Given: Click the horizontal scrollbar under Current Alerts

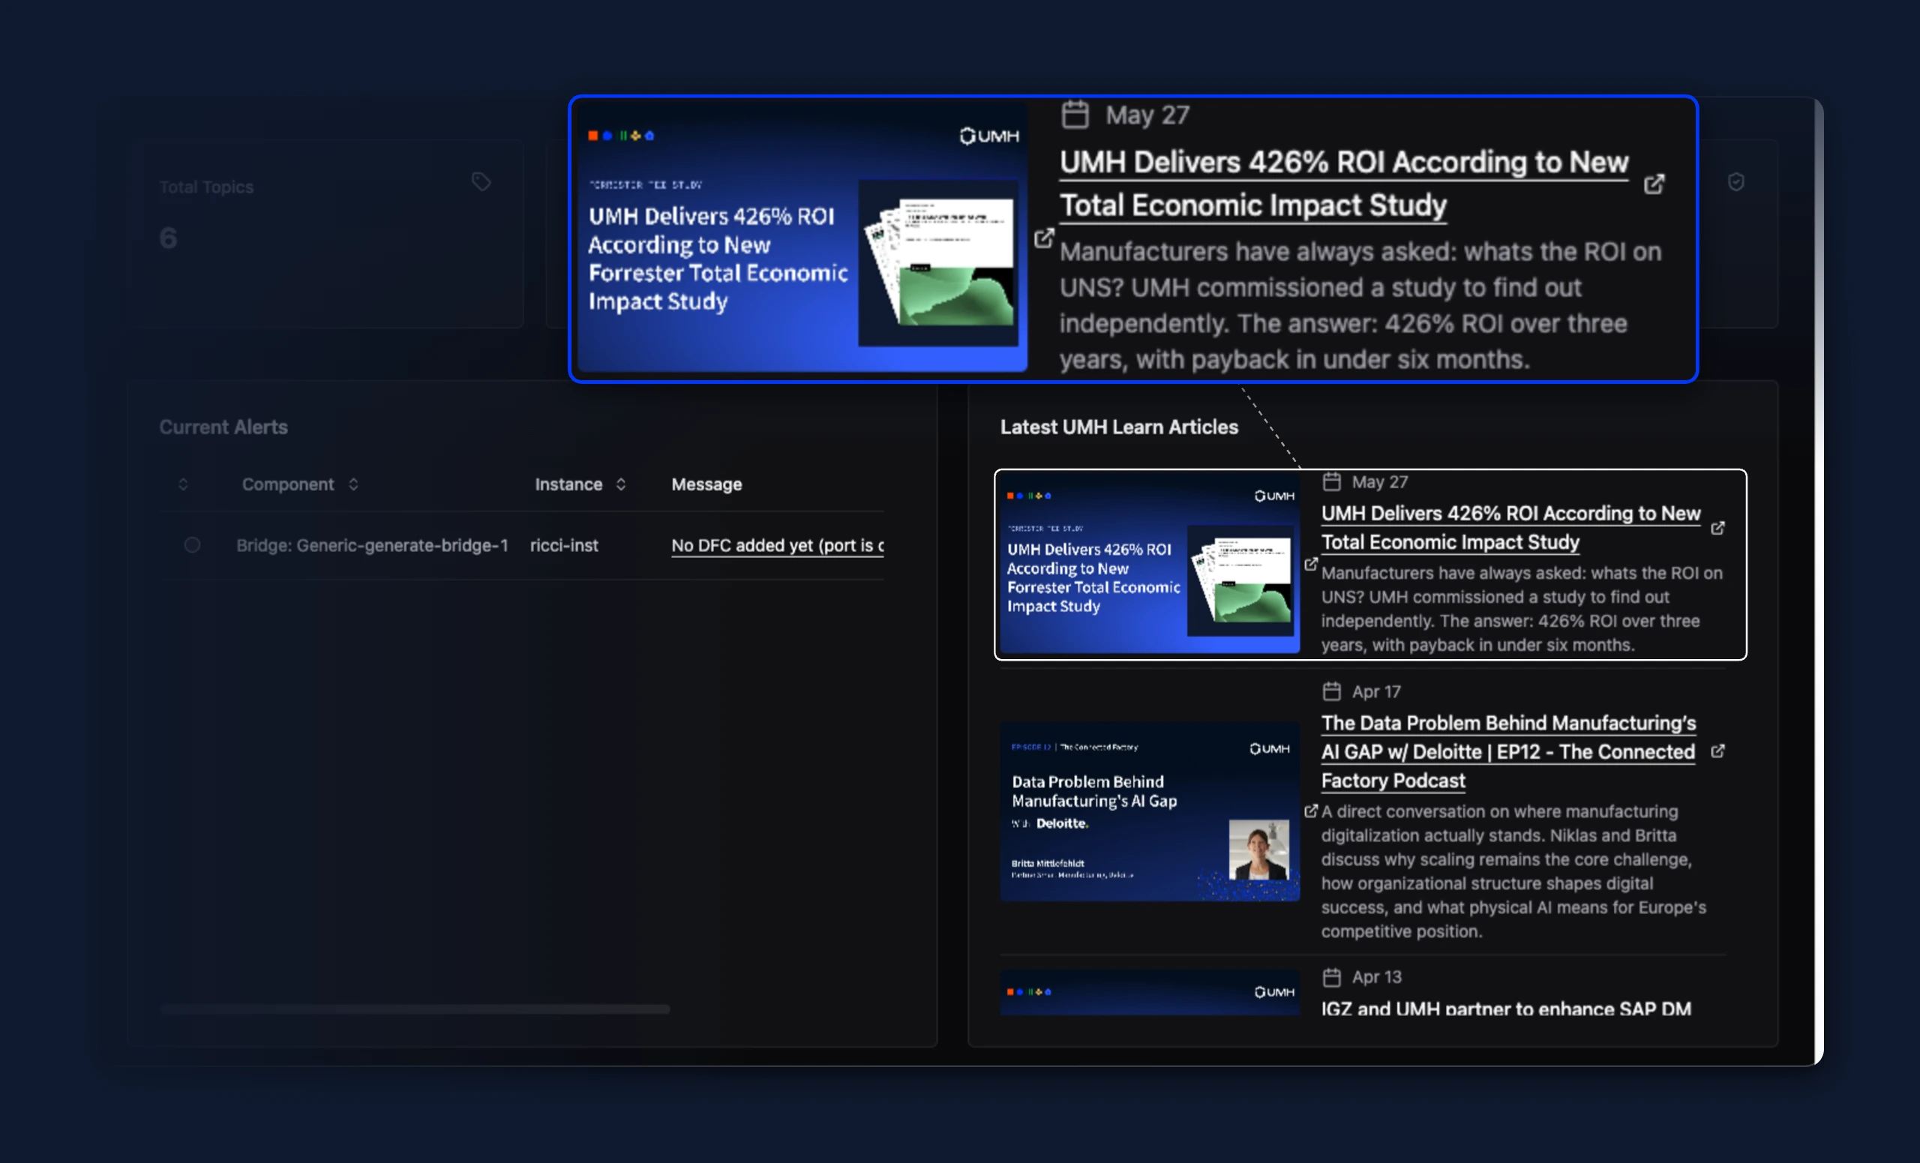Looking at the screenshot, I should (x=415, y=1009).
